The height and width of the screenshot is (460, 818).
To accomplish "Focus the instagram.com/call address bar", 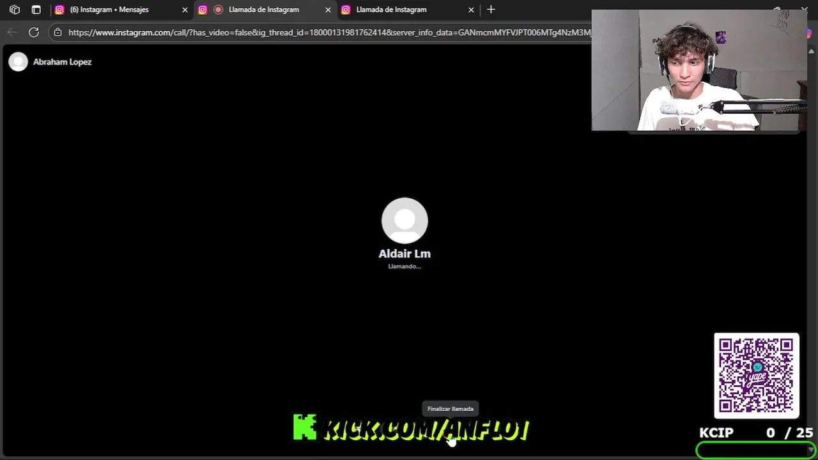I will click(x=329, y=32).
